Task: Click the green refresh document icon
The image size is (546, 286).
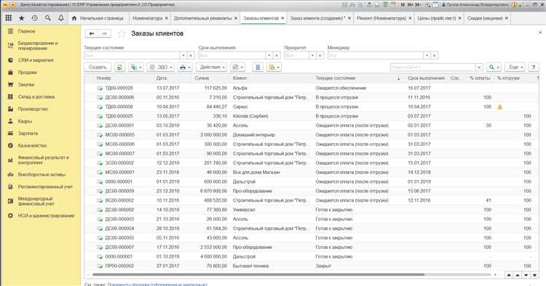Action: click(x=120, y=68)
